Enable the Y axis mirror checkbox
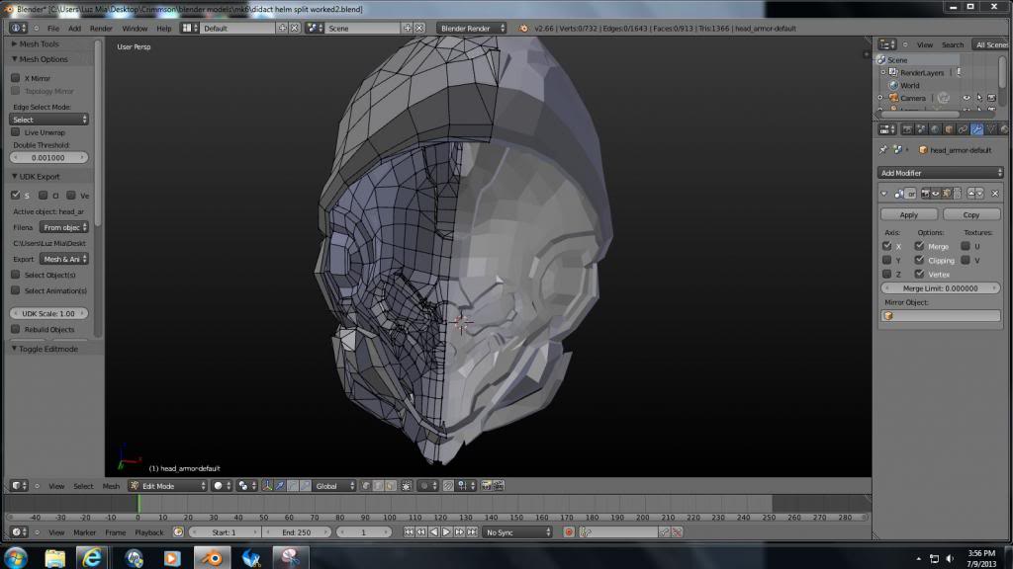 pyautogui.click(x=886, y=260)
